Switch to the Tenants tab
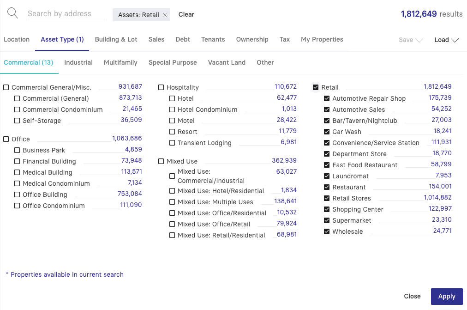The image size is (467, 310). click(x=213, y=39)
